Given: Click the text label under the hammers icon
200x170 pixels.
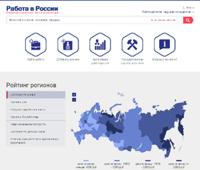Looking at the screenshot, I should tap(132, 61).
